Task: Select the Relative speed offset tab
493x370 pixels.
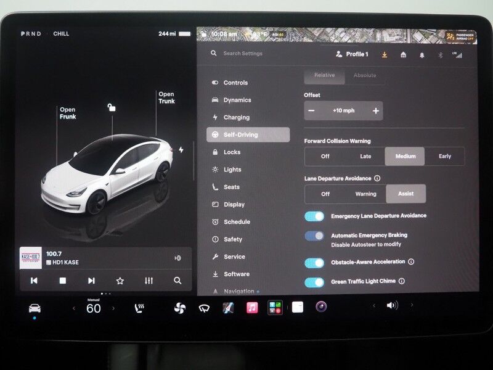Action: pyautogui.click(x=325, y=75)
